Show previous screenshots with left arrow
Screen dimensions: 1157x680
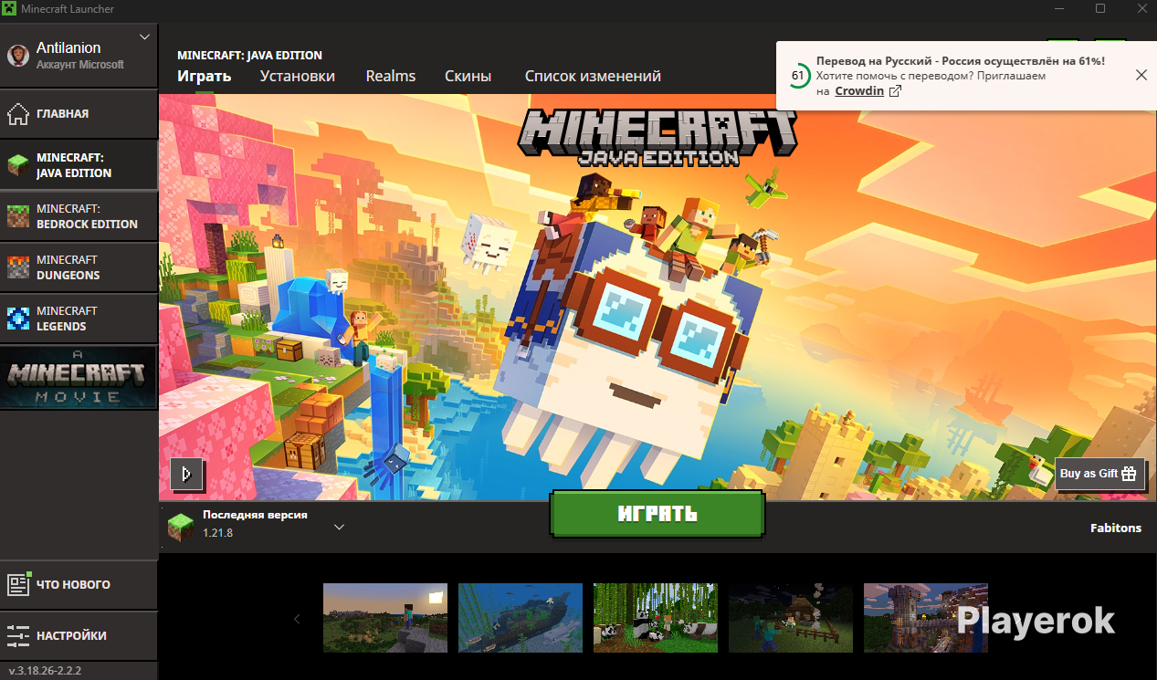click(297, 620)
